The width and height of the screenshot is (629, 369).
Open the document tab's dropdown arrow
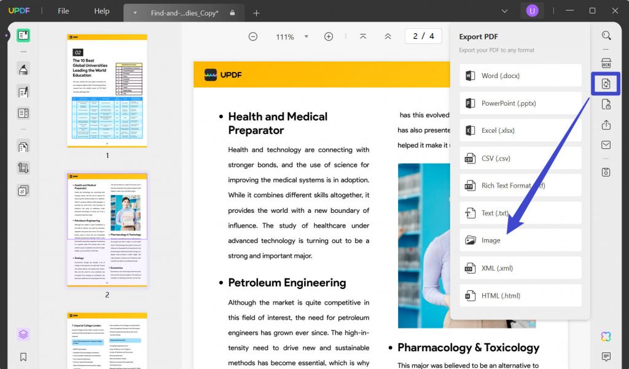coord(134,11)
